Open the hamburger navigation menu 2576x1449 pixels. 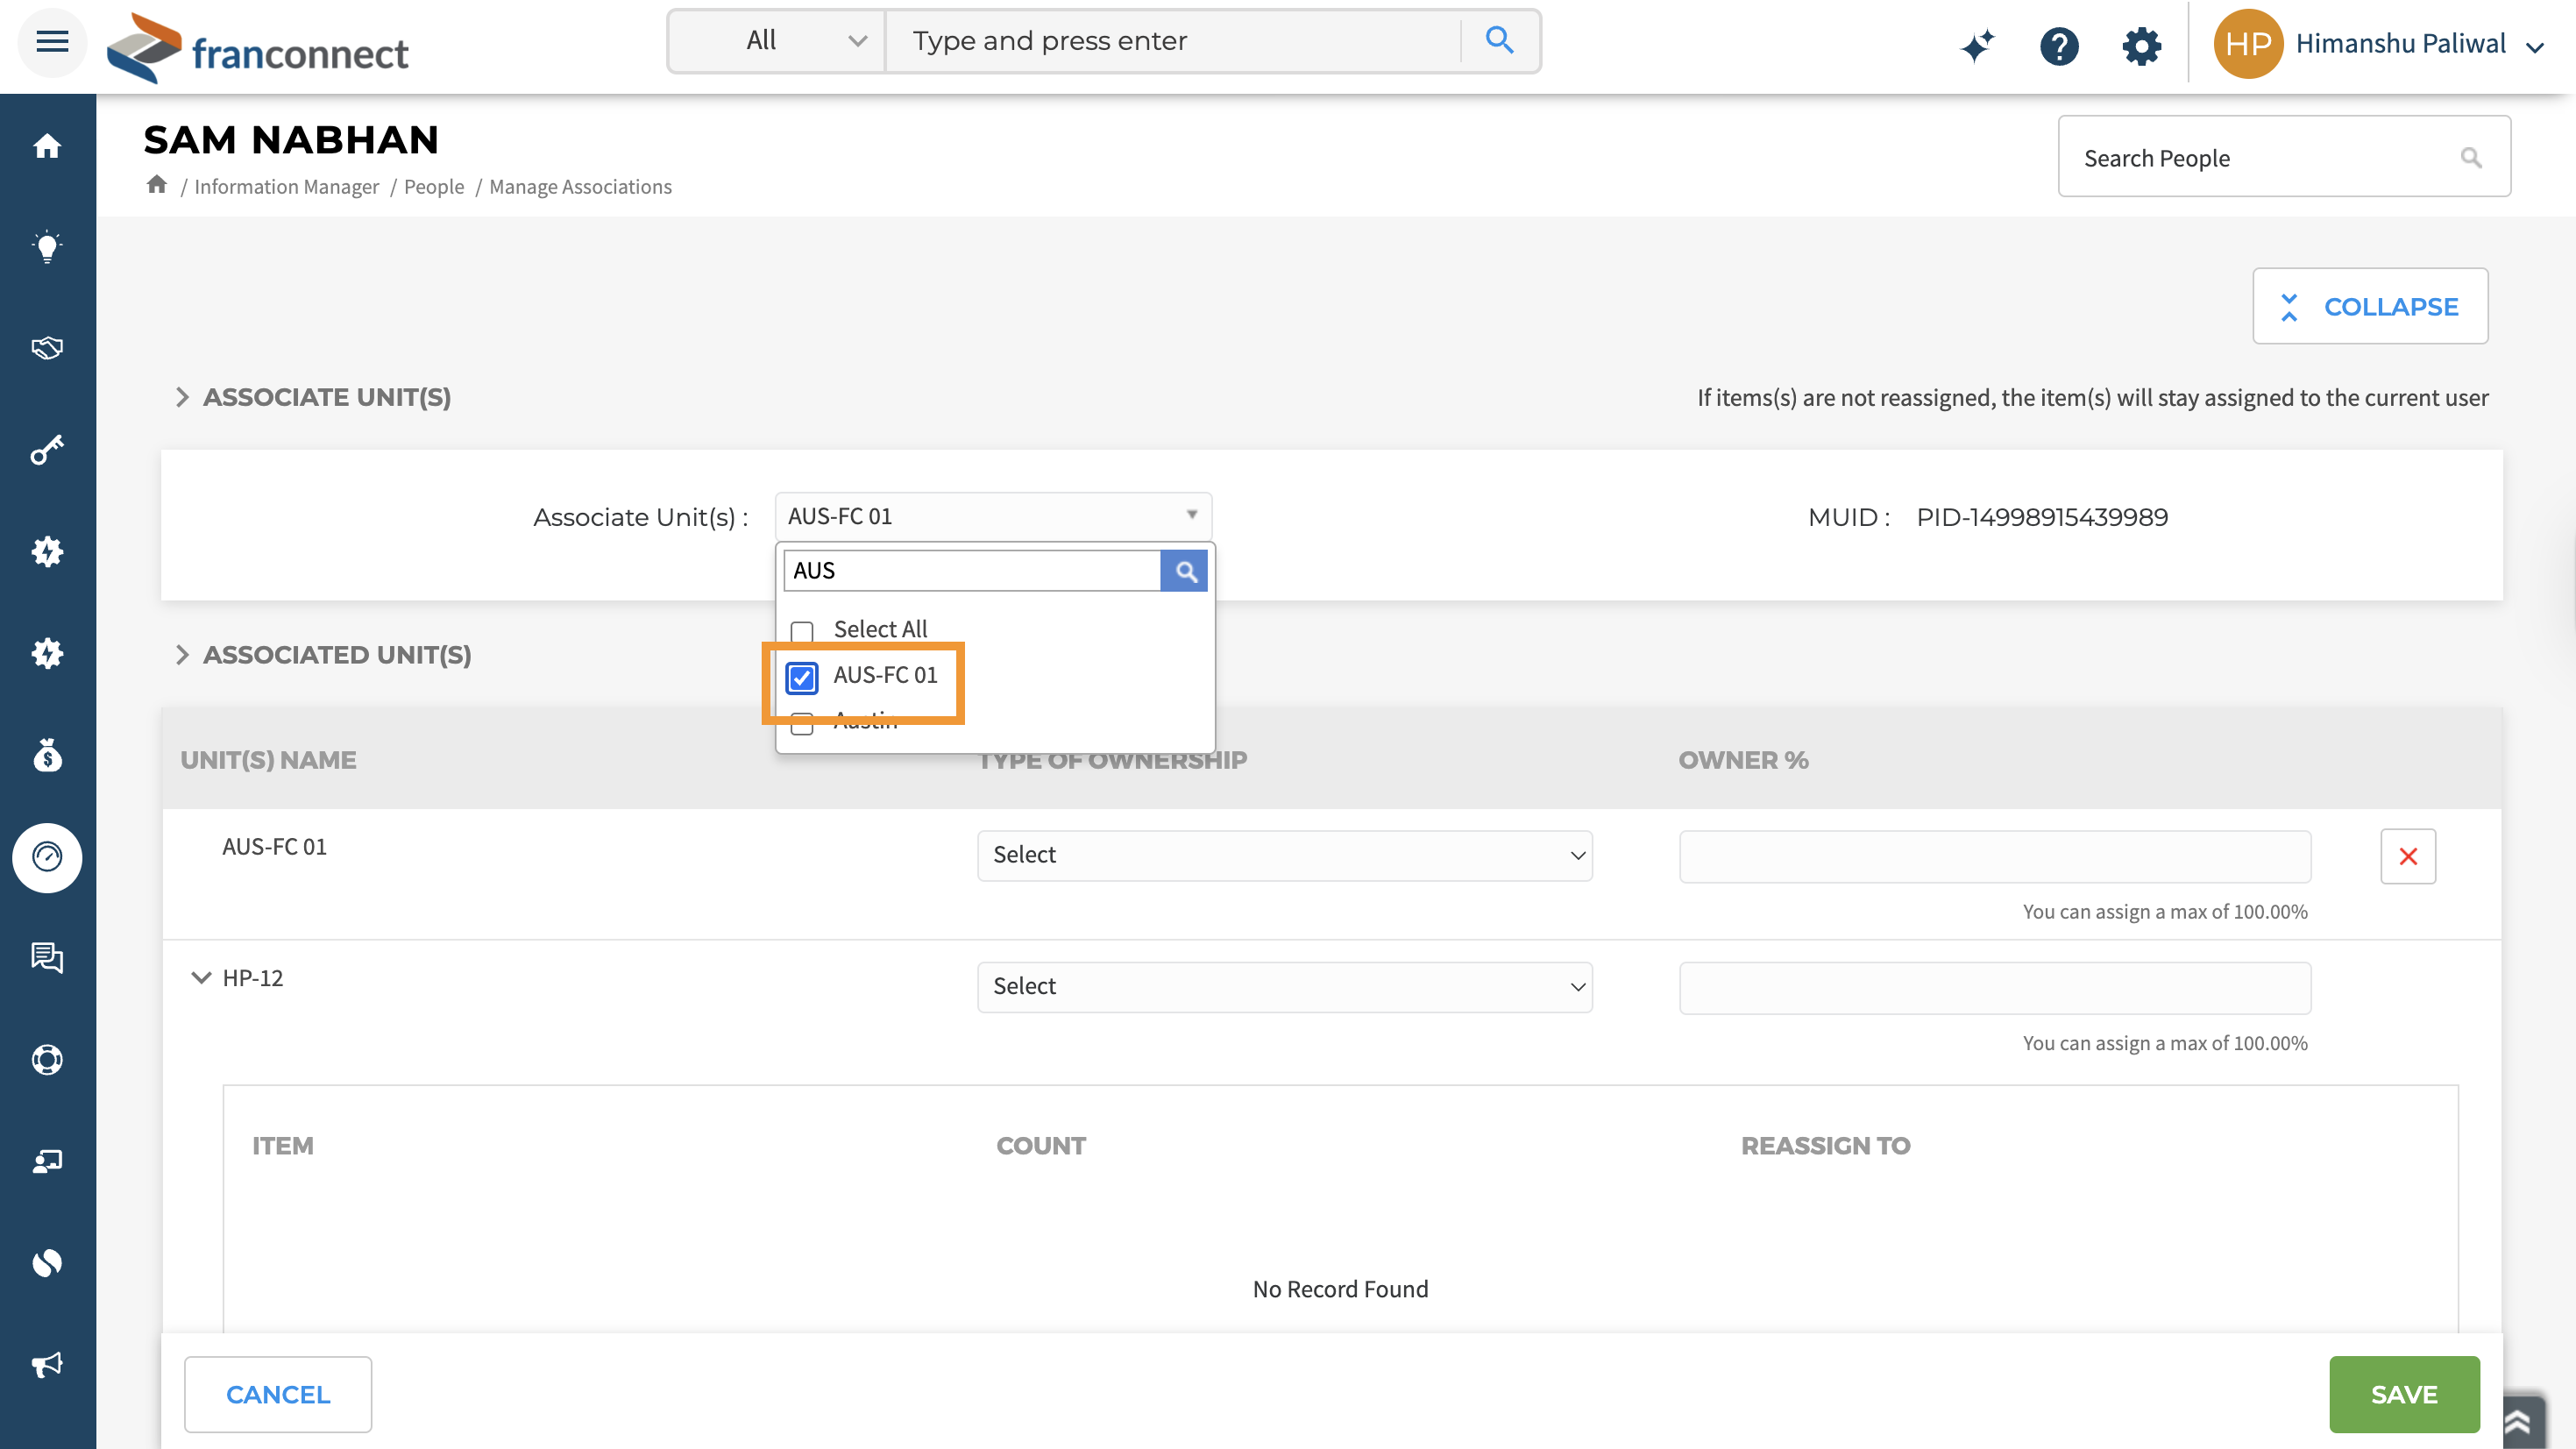[52, 42]
